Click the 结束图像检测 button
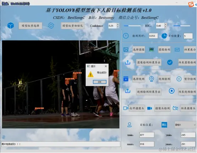The image size is (197, 153). [x=187, y=62]
